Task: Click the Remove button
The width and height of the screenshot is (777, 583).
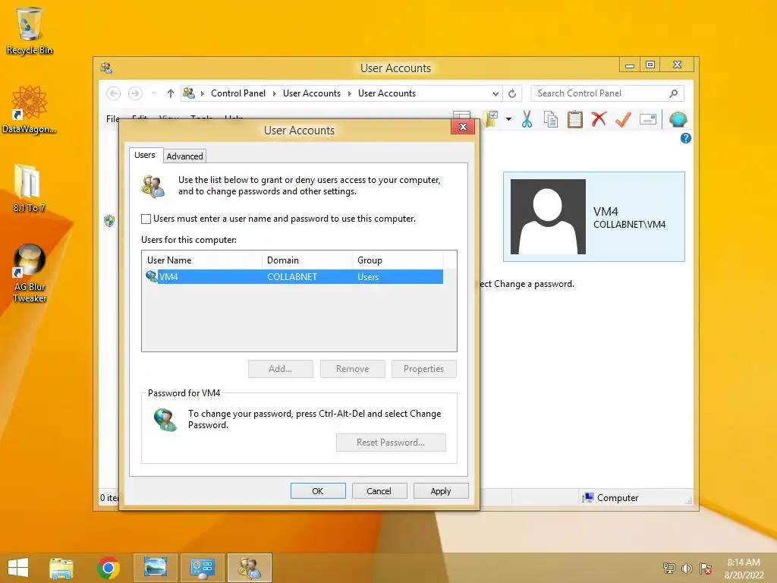Action: (352, 369)
